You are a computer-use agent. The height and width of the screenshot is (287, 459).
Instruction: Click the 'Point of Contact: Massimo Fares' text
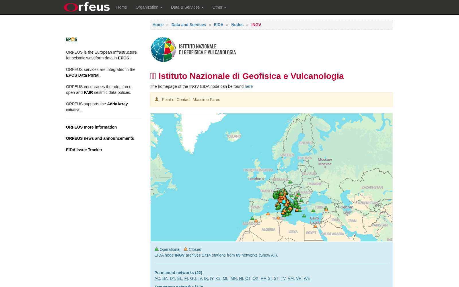coord(191,100)
